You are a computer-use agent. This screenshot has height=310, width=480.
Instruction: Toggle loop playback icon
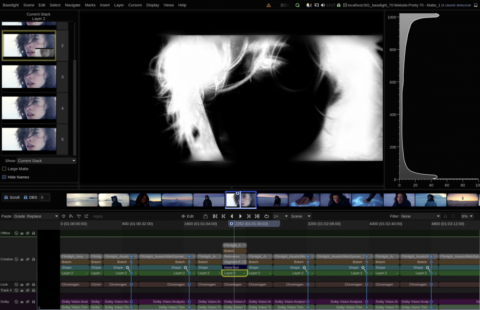[266, 216]
